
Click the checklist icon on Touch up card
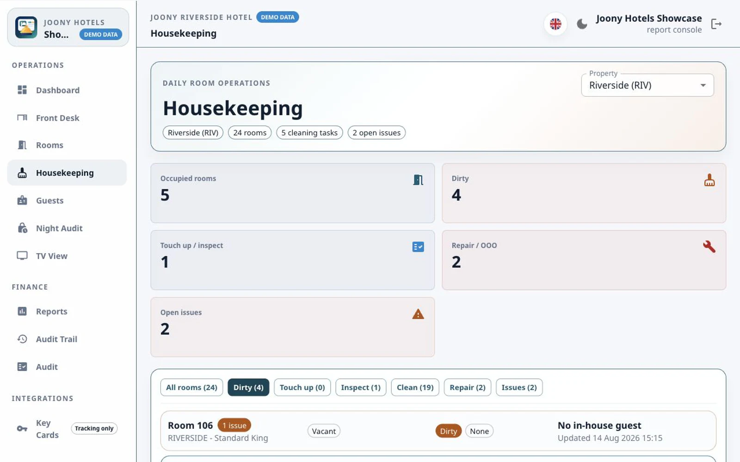click(x=418, y=247)
